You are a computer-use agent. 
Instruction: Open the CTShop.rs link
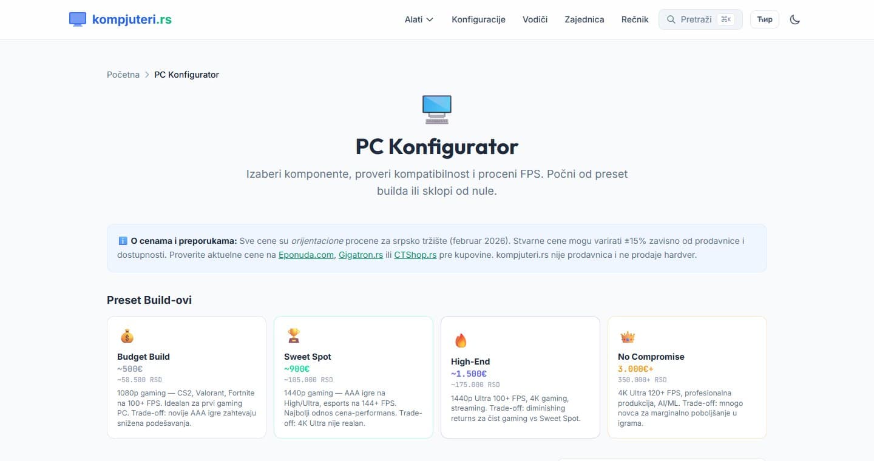(x=415, y=255)
